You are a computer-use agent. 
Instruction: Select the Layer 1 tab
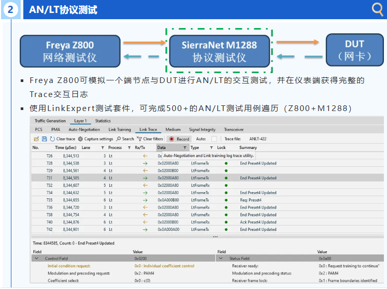tap(80, 121)
